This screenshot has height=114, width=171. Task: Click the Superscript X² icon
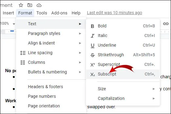93,65
